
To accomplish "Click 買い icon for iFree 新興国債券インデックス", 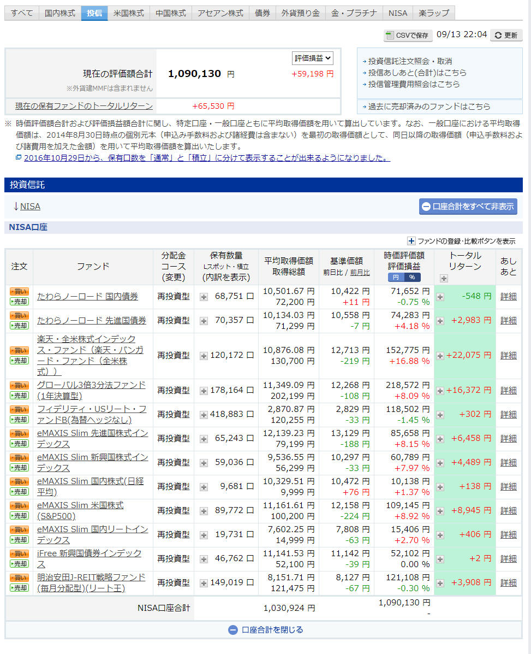I will 19,555.
